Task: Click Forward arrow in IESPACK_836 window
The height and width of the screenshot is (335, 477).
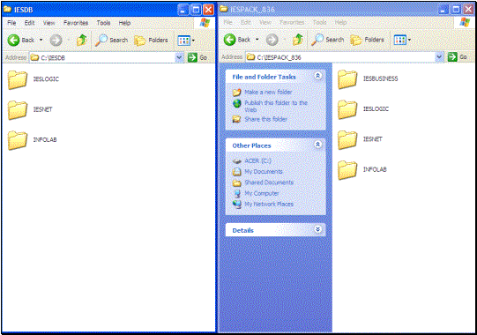Action: click(272, 40)
